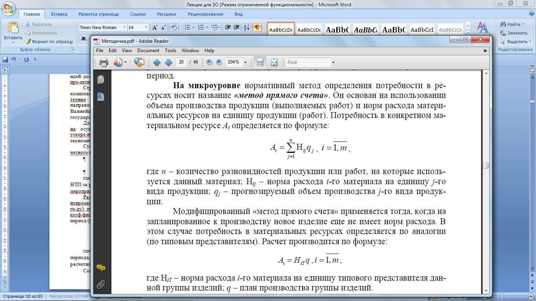Screen dimensions: 536x301
Task: Open the View menu in Adobe Reader
Action: pyautogui.click(x=127, y=51)
